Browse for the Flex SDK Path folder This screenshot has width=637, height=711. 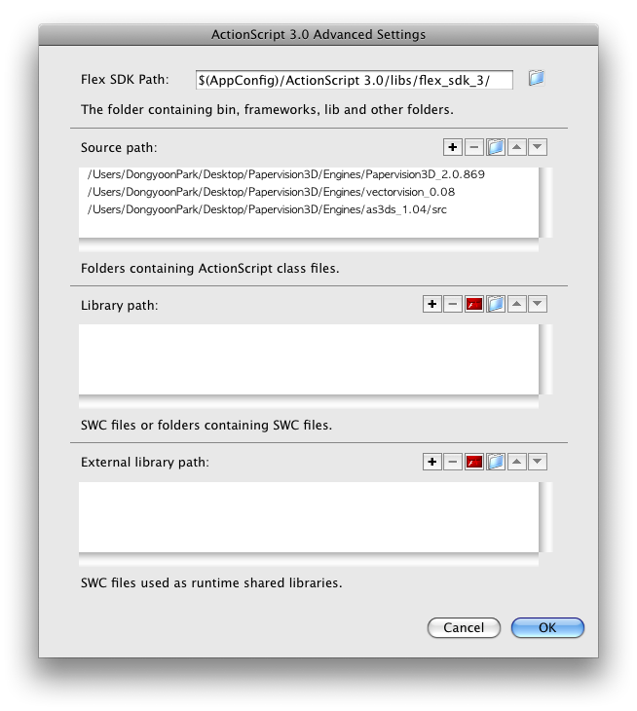[x=537, y=79]
